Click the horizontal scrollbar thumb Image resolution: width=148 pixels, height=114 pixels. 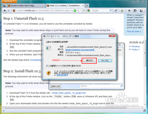pos(65,107)
